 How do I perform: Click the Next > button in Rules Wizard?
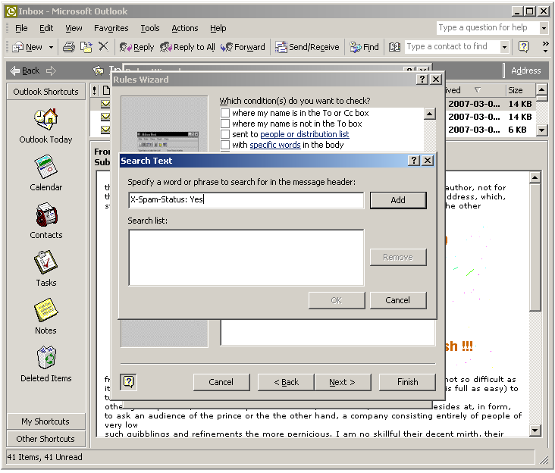coord(342,382)
